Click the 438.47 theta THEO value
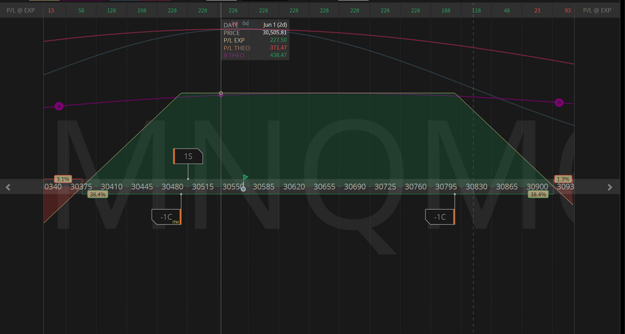 tap(278, 55)
